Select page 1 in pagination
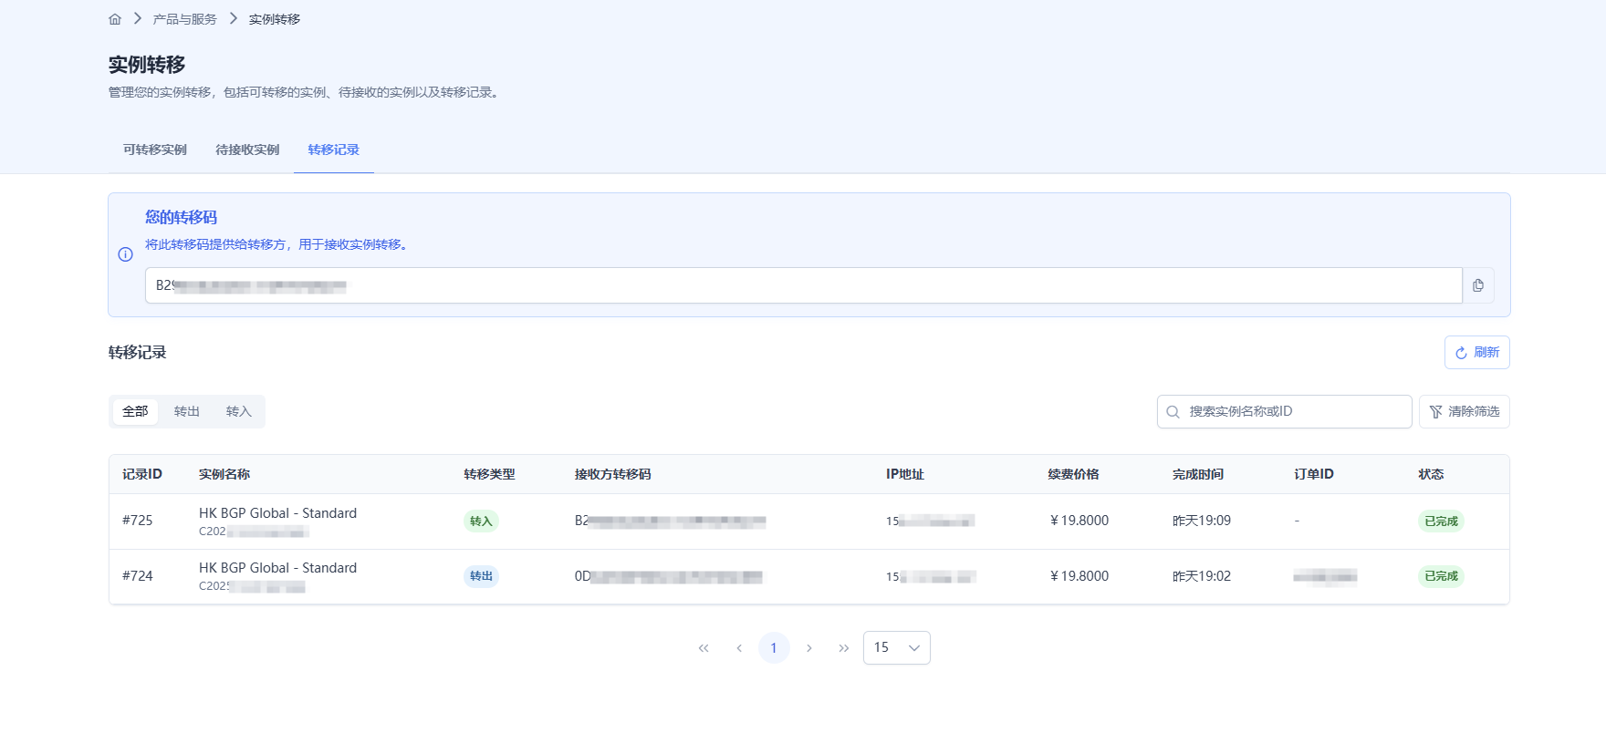 pyautogui.click(x=774, y=648)
